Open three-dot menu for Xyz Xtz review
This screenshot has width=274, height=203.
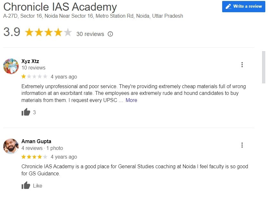click(x=242, y=65)
